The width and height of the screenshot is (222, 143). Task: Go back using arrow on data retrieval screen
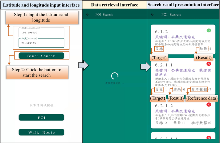(87, 14)
